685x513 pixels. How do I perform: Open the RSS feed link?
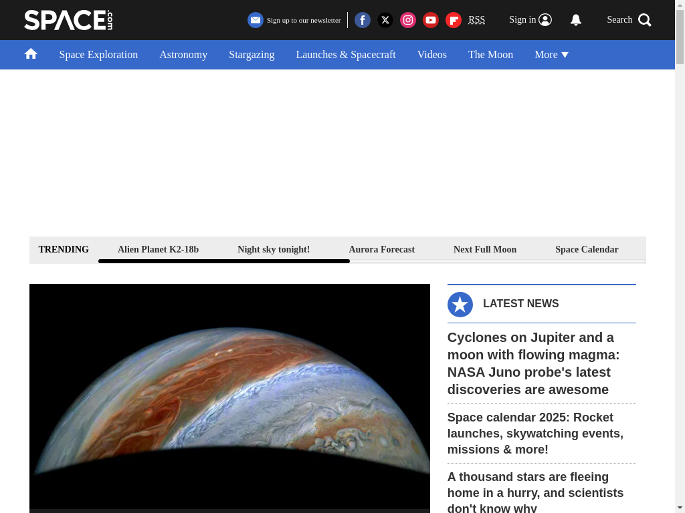(476, 20)
